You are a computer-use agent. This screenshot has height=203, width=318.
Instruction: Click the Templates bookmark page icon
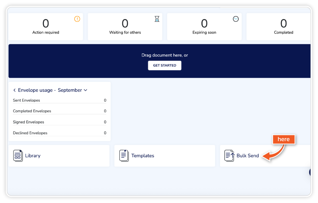tap(124, 156)
